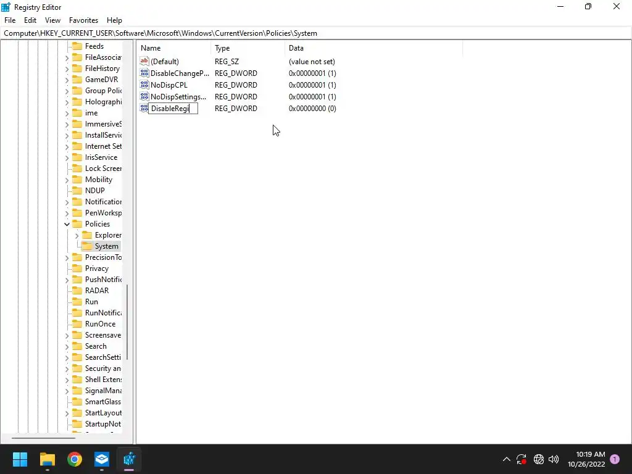
Task: Click the Type column header
Action: [248, 48]
